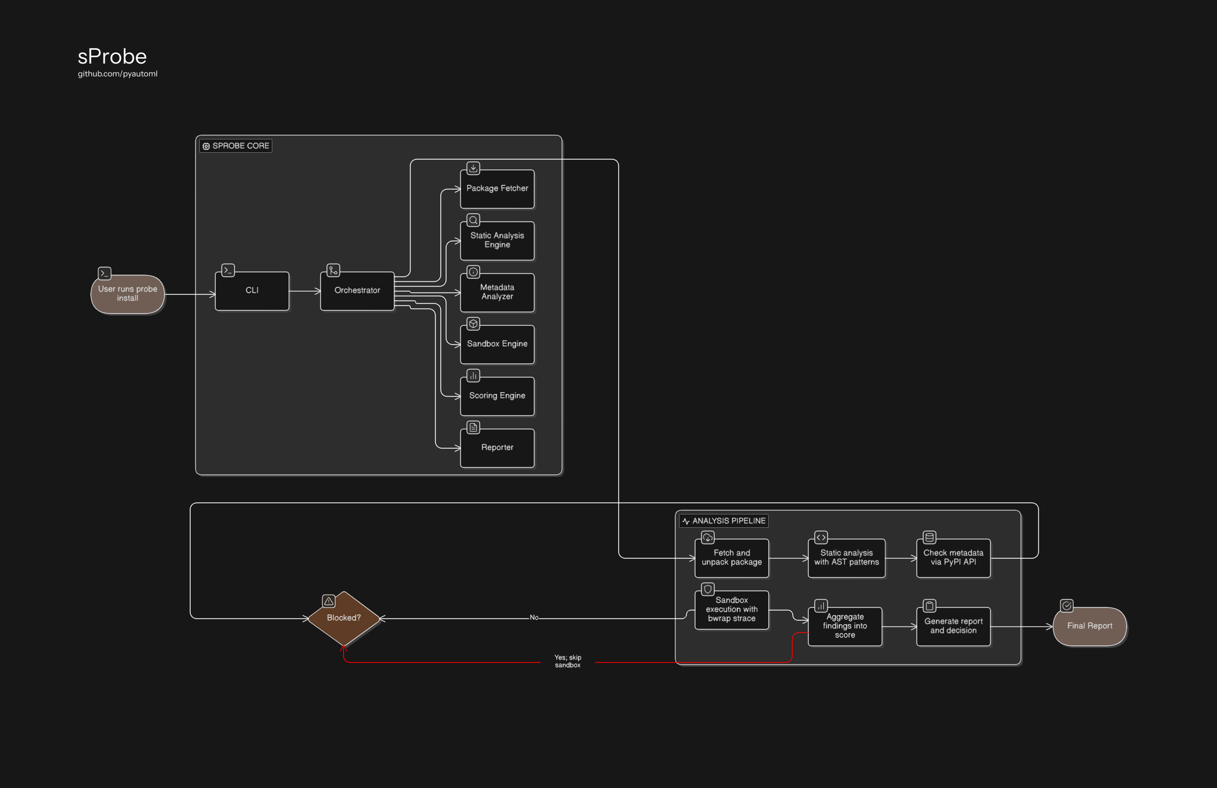Click the info icon on Metadata Analyzer
1217x788 pixels.
point(473,272)
